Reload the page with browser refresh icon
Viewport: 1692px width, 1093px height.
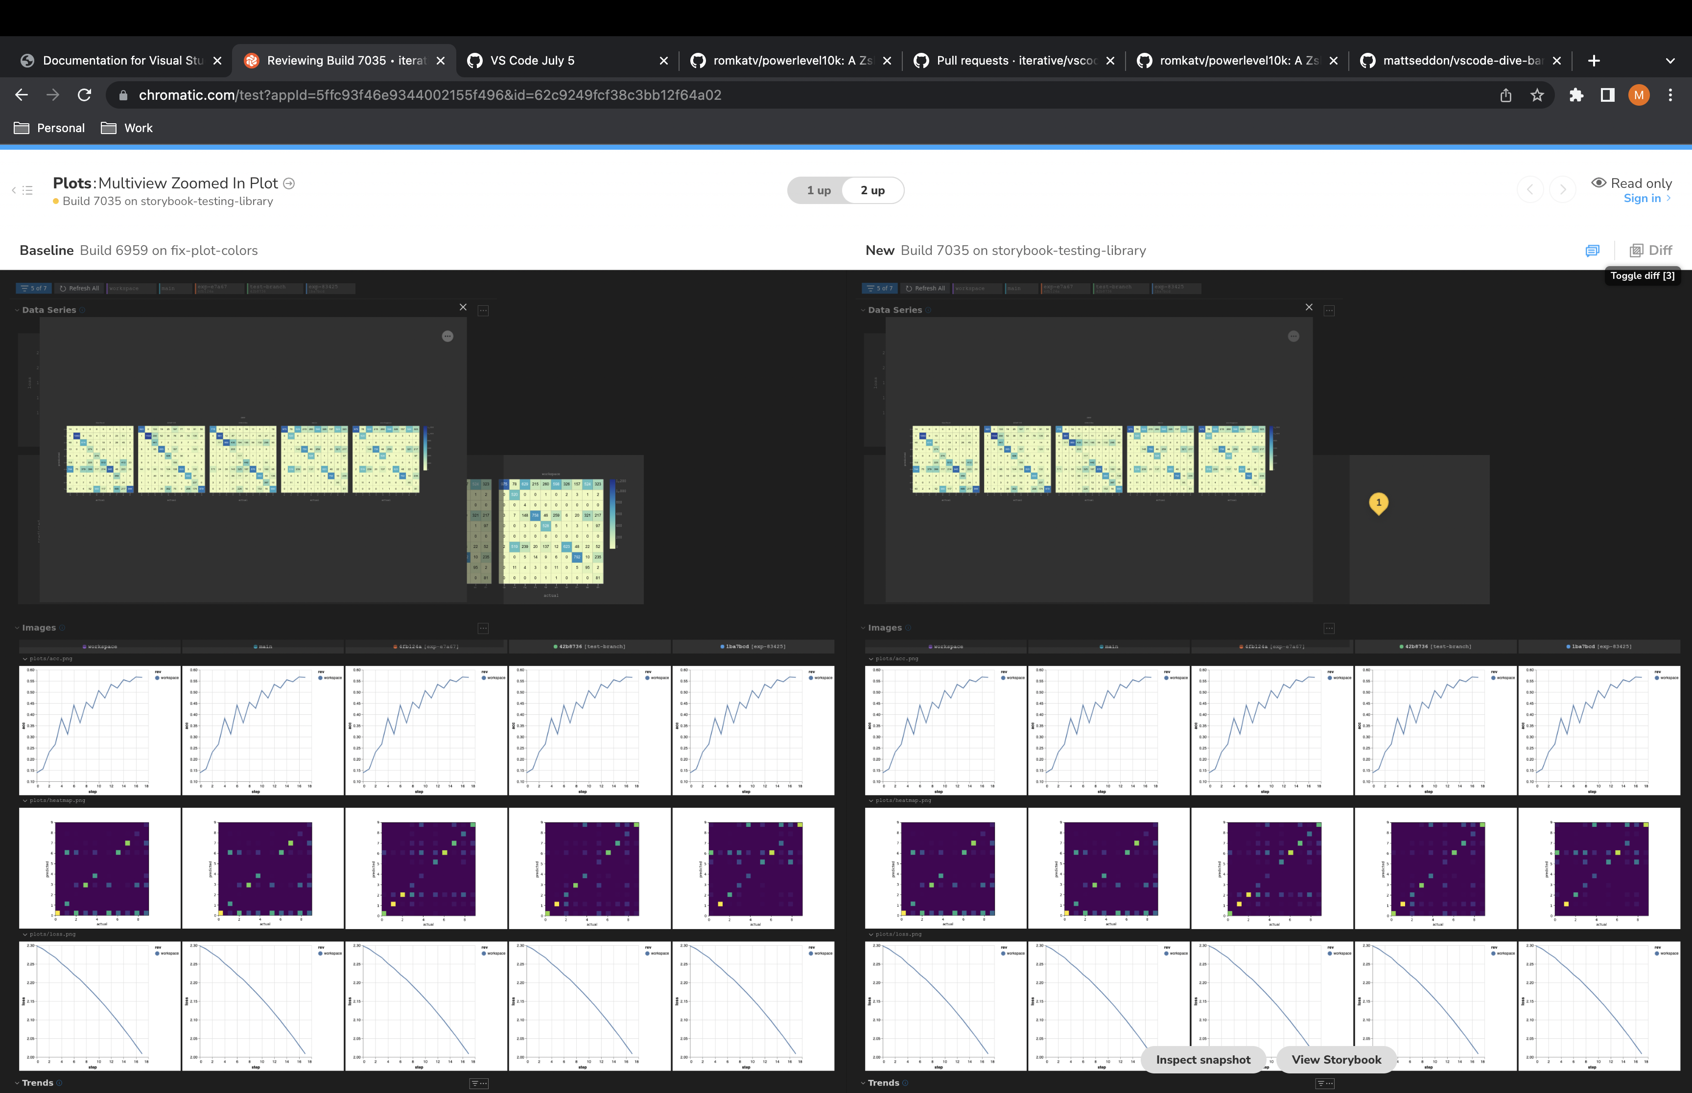(85, 95)
